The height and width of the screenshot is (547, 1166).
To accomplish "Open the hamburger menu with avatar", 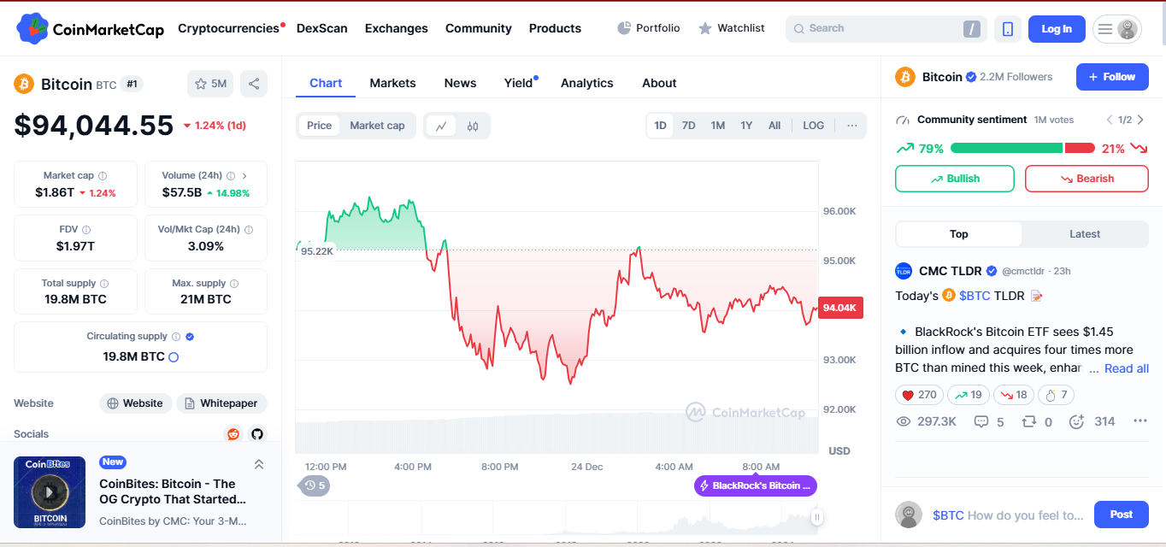I will (1116, 29).
